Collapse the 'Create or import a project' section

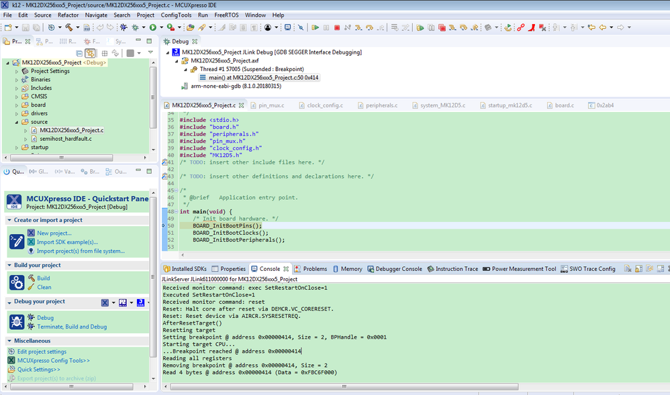[9, 220]
